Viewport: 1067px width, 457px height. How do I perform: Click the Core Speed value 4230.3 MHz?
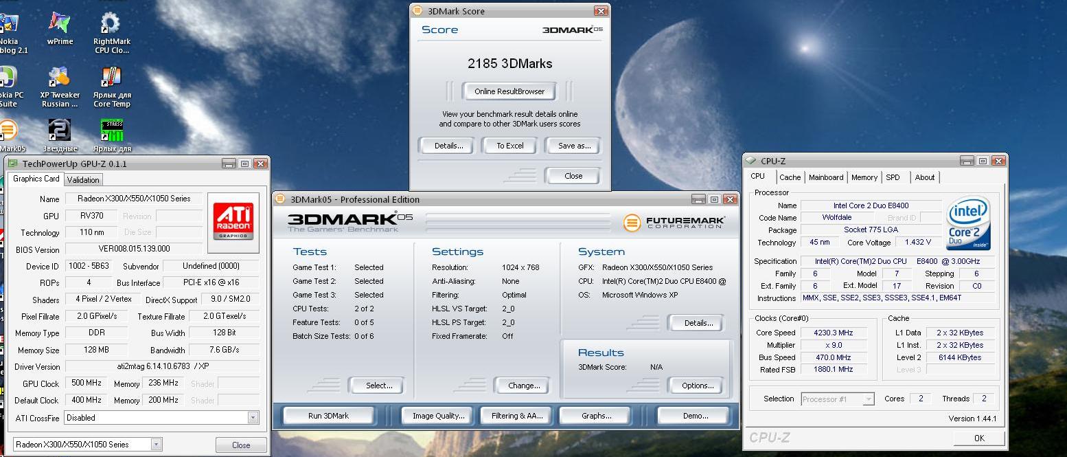[833, 333]
